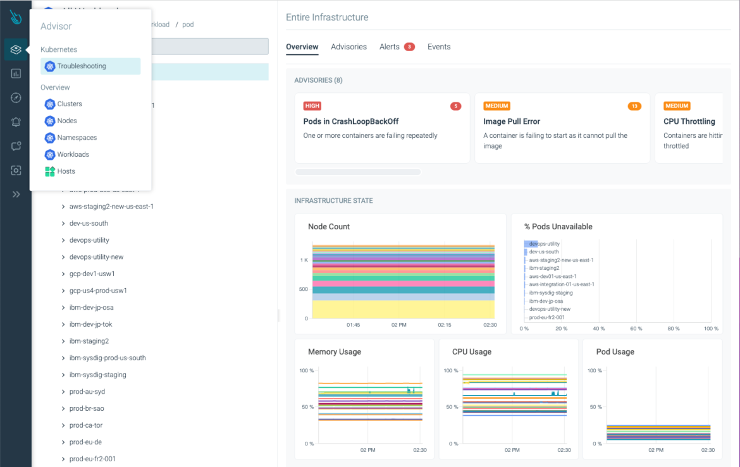The width and height of the screenshot is (740, 467).
Task: Open the Dashboards chart icon in sidebar
Action: click(16, 73)
